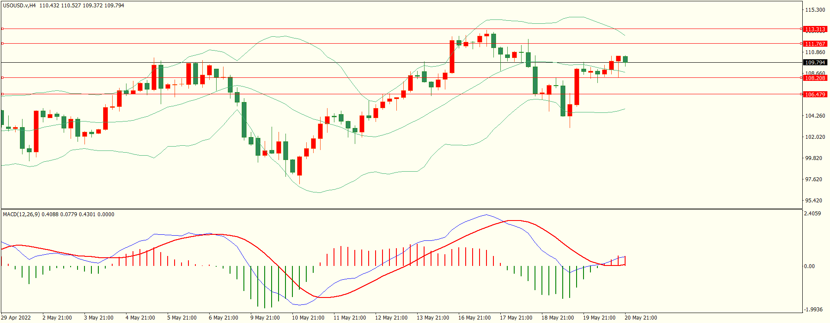Click the 106.479 red price label
830x323 pixels.
pos(814,94)
